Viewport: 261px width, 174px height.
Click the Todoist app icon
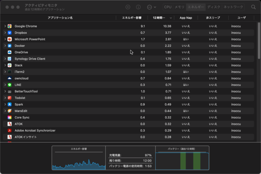click(x=9, y=98)
